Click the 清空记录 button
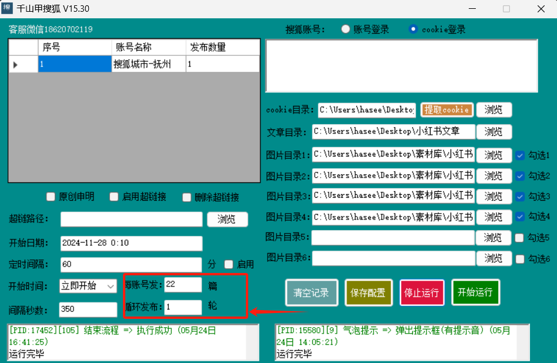557x363 pixels. 312,292
